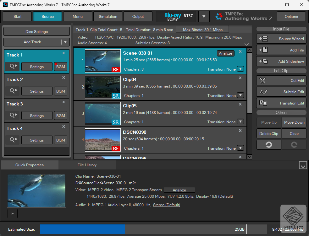
Task: Select the Clip04 thumbnail
Action: click(103, 87)
